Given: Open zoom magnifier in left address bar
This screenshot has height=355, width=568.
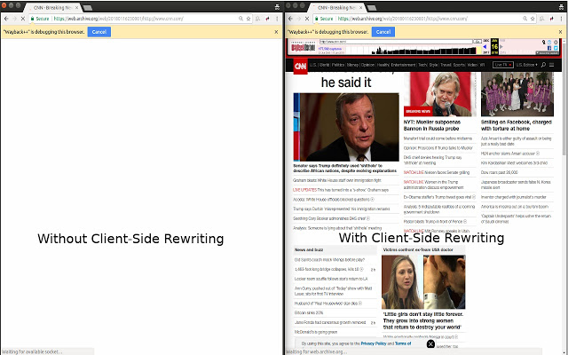Looking at the screenshot, I should [x=241, y=19].
